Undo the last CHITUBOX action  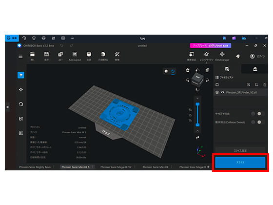[x=61, y=46]
